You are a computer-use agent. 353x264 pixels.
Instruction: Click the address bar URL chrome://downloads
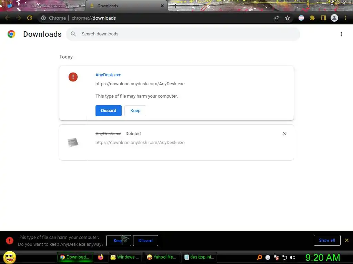pos(94,18)
